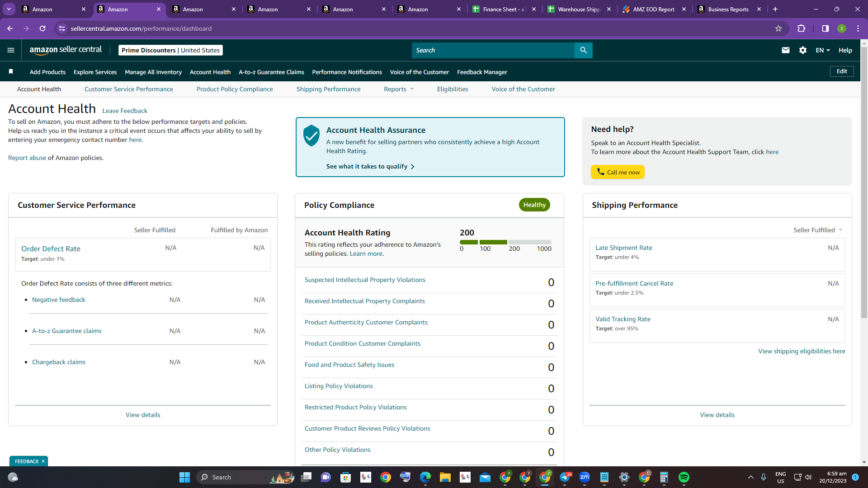Screen dimensions: 868x488
Task: Click the bookmark flag icon beside Add Products
Action: point(11,72)
